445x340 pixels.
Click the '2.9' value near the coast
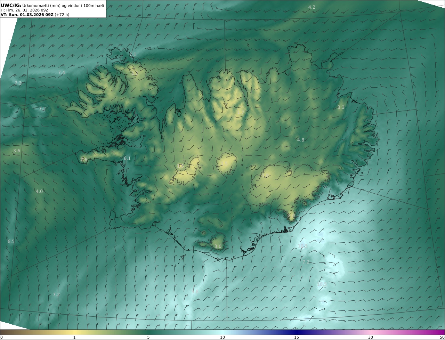coord(291,216)
